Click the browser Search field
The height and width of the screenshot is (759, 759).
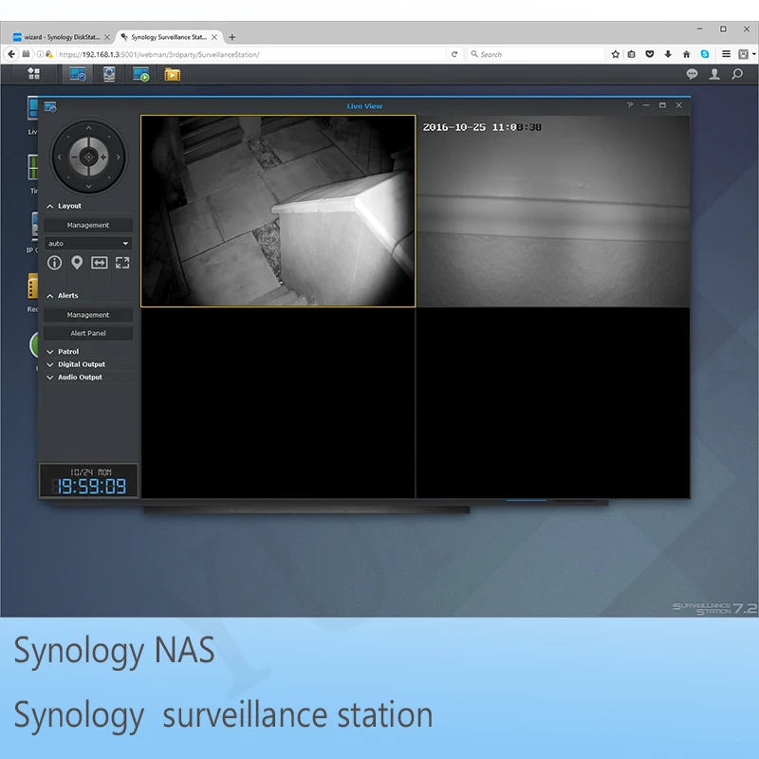(x=536, y=54)
